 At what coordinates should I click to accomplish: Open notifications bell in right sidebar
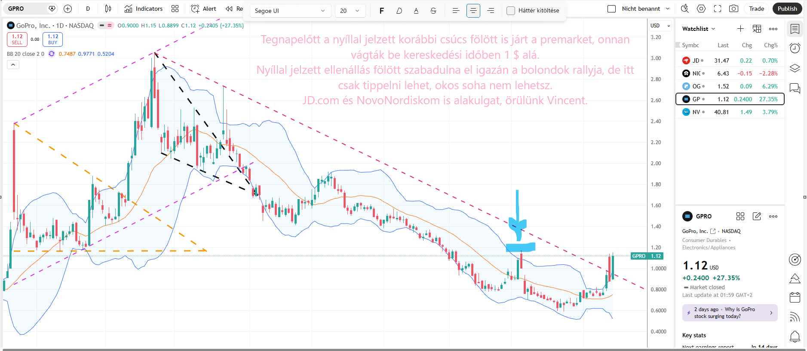click(x=795, y=336)
